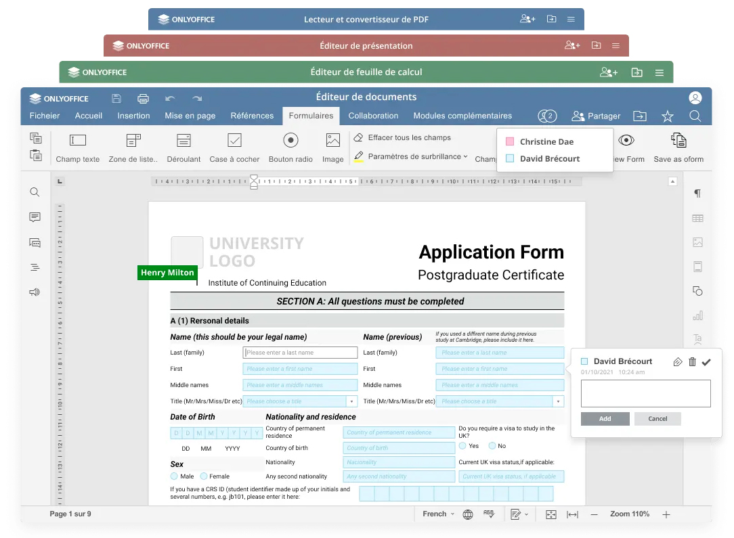Toggle spell checking icon in status bar
Image resolution: width=734 pixels, height=538 pixels.
click(489, 514)
